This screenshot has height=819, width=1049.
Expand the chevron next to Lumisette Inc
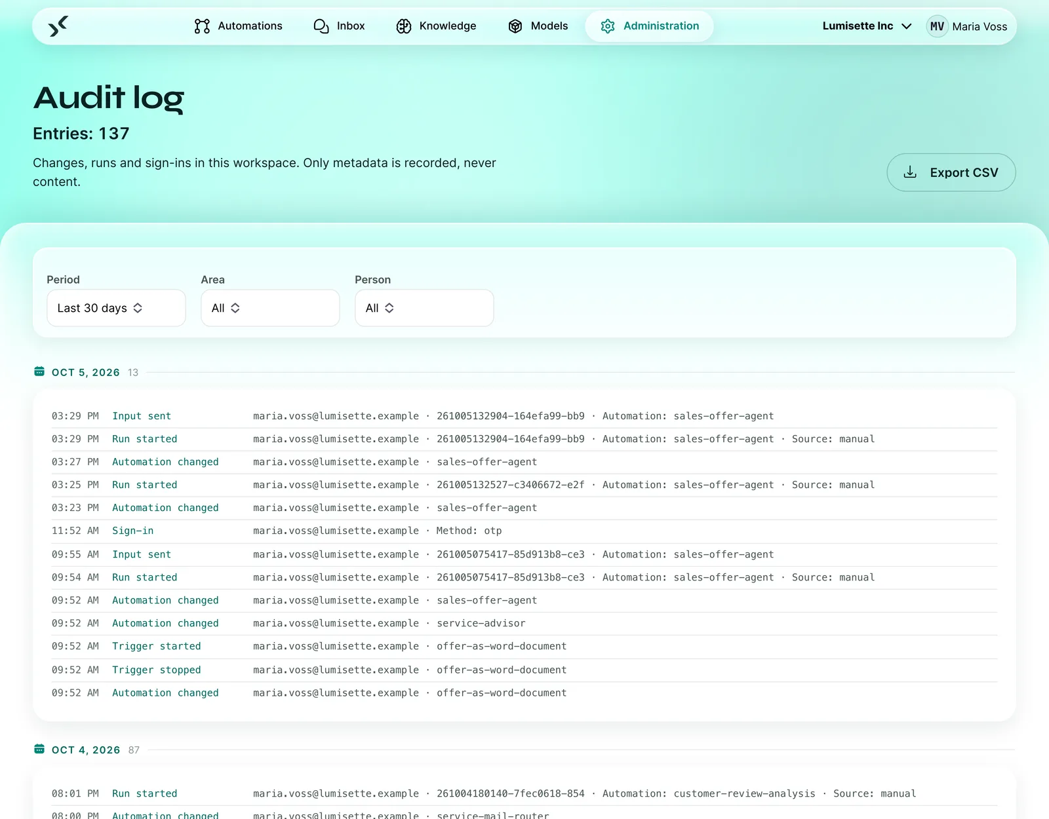click(x=907, y=26)
